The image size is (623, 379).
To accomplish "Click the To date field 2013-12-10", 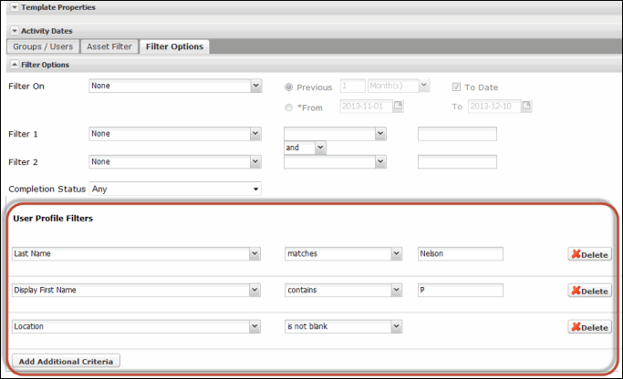I will 494,107.
